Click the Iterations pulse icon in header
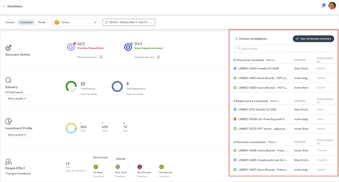This screenshot has width=339, height=182. click(4, 6)
